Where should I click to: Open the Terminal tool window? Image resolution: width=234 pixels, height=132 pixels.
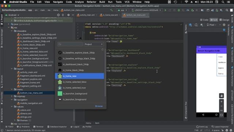coord(38,127)
